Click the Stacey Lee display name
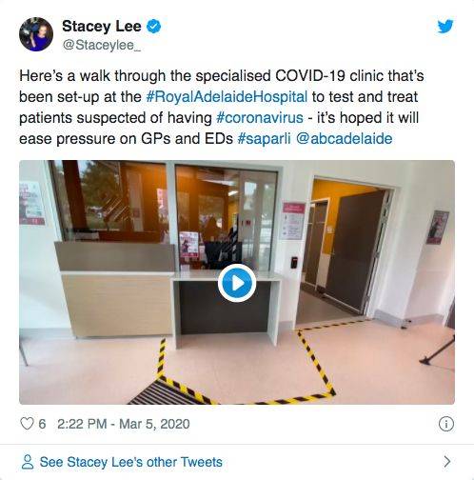 [x=102, y=26]
